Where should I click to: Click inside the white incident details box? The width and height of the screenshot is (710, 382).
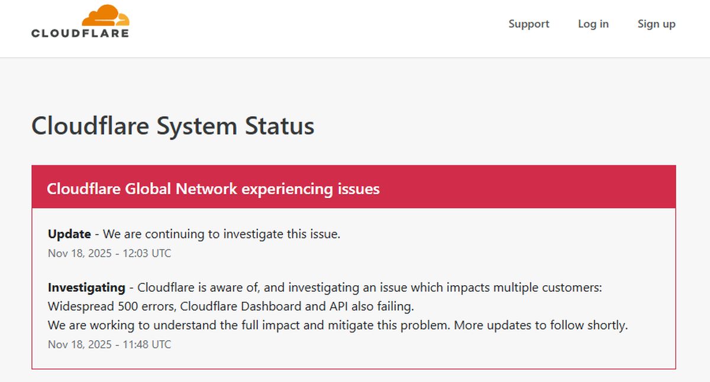[355, 272]
